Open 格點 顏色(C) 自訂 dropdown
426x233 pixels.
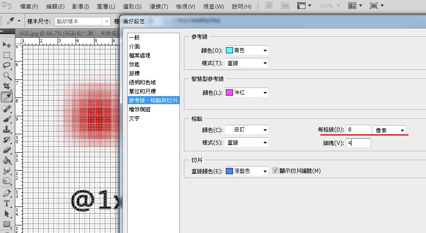click(x=247, y=130)
